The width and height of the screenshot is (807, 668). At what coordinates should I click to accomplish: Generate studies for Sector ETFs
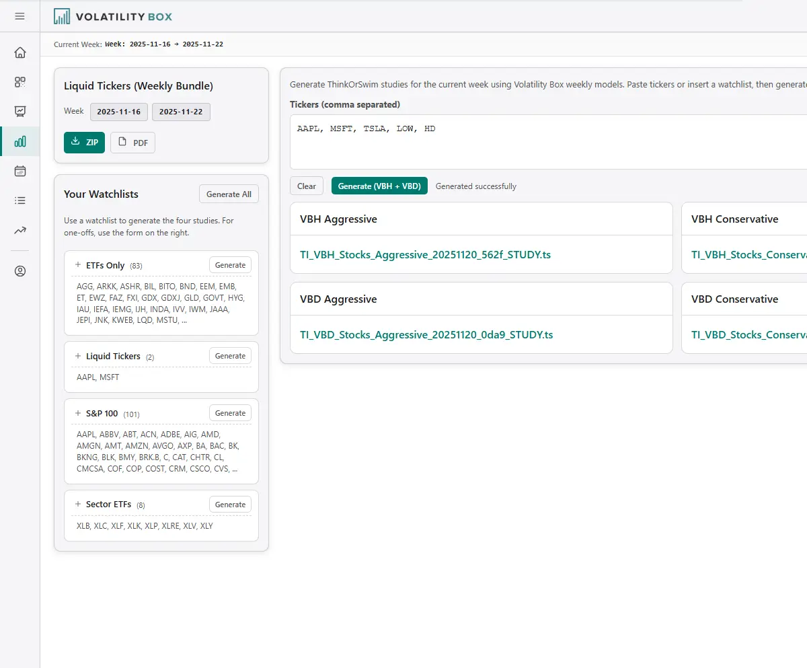(230, 504)
